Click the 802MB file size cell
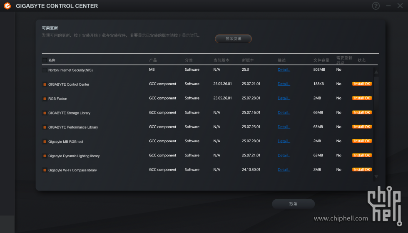Image resolution: width=408 pixels, height=233 pixels. click(319, 69)
